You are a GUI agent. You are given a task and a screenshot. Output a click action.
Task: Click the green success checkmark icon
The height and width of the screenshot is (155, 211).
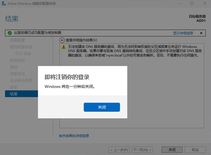coord(10,33)
